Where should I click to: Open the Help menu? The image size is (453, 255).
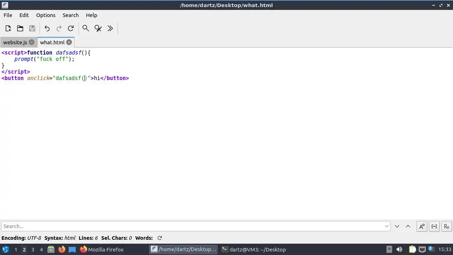91,15
